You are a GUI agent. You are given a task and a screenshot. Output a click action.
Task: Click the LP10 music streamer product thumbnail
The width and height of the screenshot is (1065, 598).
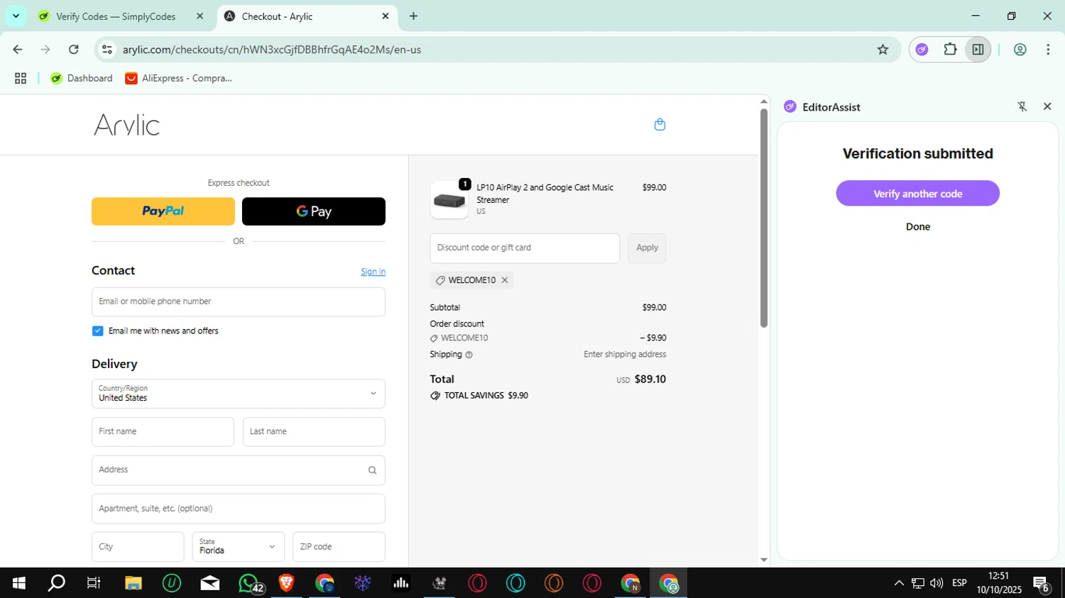(x=449, y=200)
